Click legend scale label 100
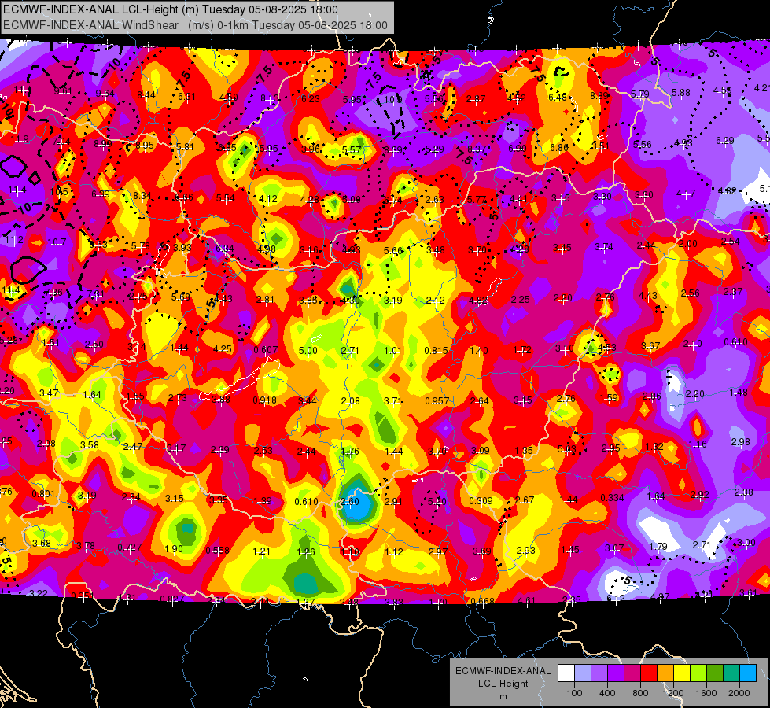This screenshot has width=770, height=708. 575,693
